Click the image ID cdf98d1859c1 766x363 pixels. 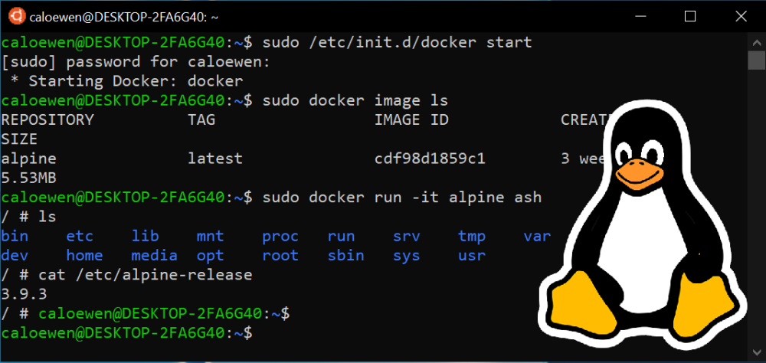click(430, 159)
